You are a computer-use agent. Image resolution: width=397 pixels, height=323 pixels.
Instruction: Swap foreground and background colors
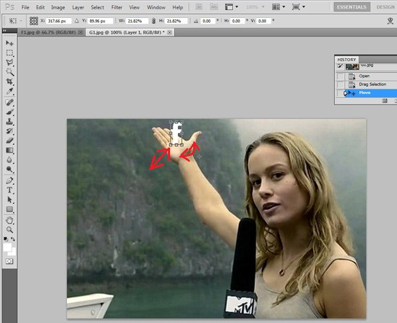pos(13,239)
